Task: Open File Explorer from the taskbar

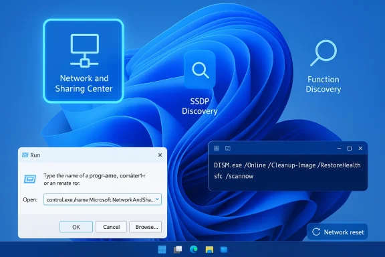Action: [x=209, y=250]
